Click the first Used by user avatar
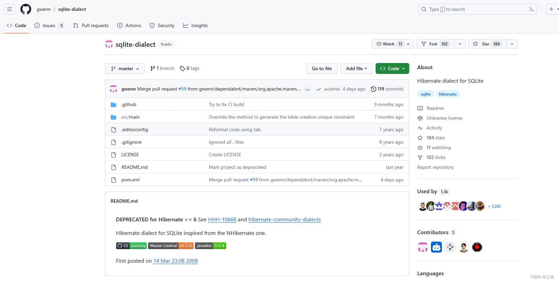This screenshot has width=559, height=282. [x=422, y=206]
